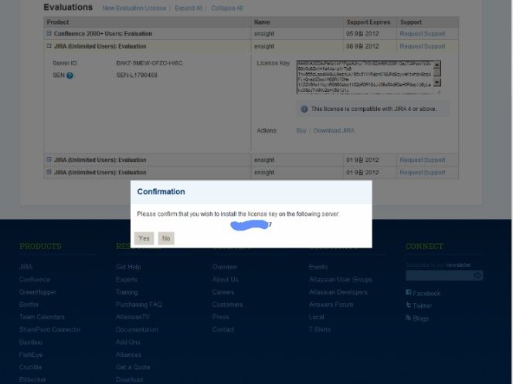Click the Support Expires column header

tap(369, 22)
